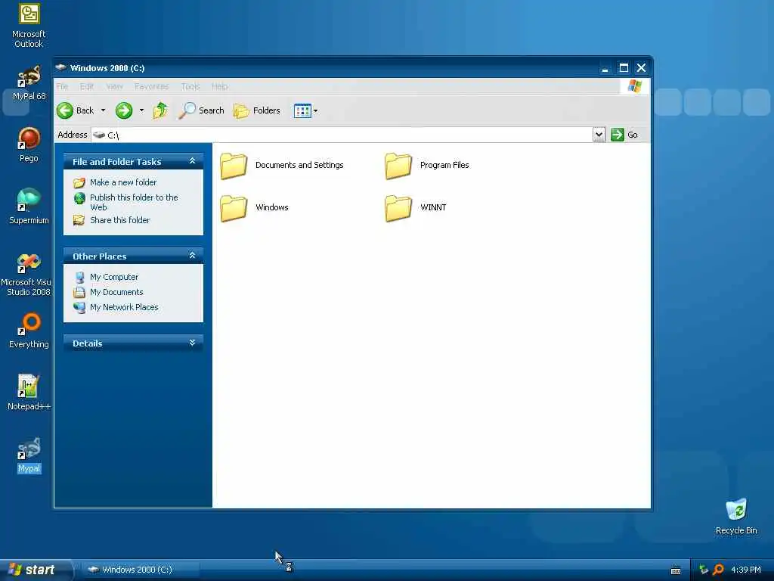Select the MyPal 68 desktop shortcut
774x581 pixels.
pyautogui.click(x=29, y=82)
